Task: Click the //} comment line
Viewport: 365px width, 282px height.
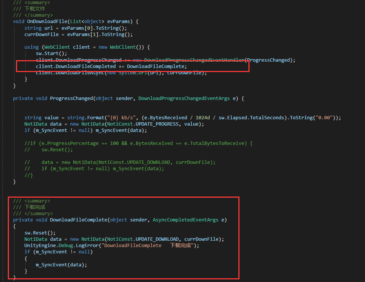Action: (29, 175)
